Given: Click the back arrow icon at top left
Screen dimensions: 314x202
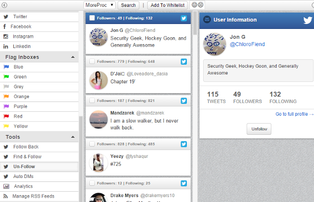Looking at the screenshot, I should point(4,5).
